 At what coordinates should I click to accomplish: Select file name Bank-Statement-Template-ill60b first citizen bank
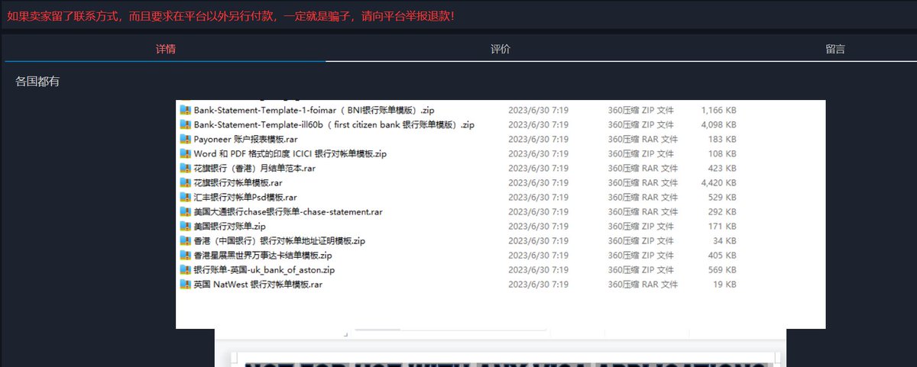pos(334,124)
